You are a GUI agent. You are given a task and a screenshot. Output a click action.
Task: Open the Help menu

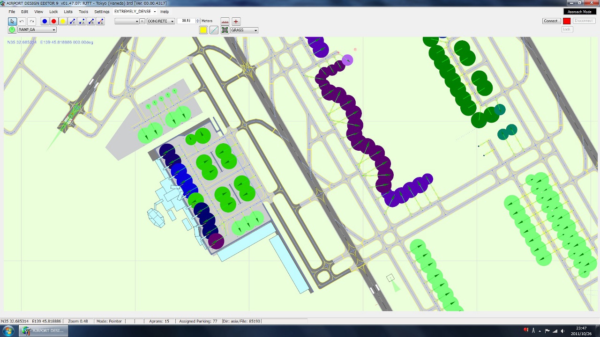(x=165, y=11)
